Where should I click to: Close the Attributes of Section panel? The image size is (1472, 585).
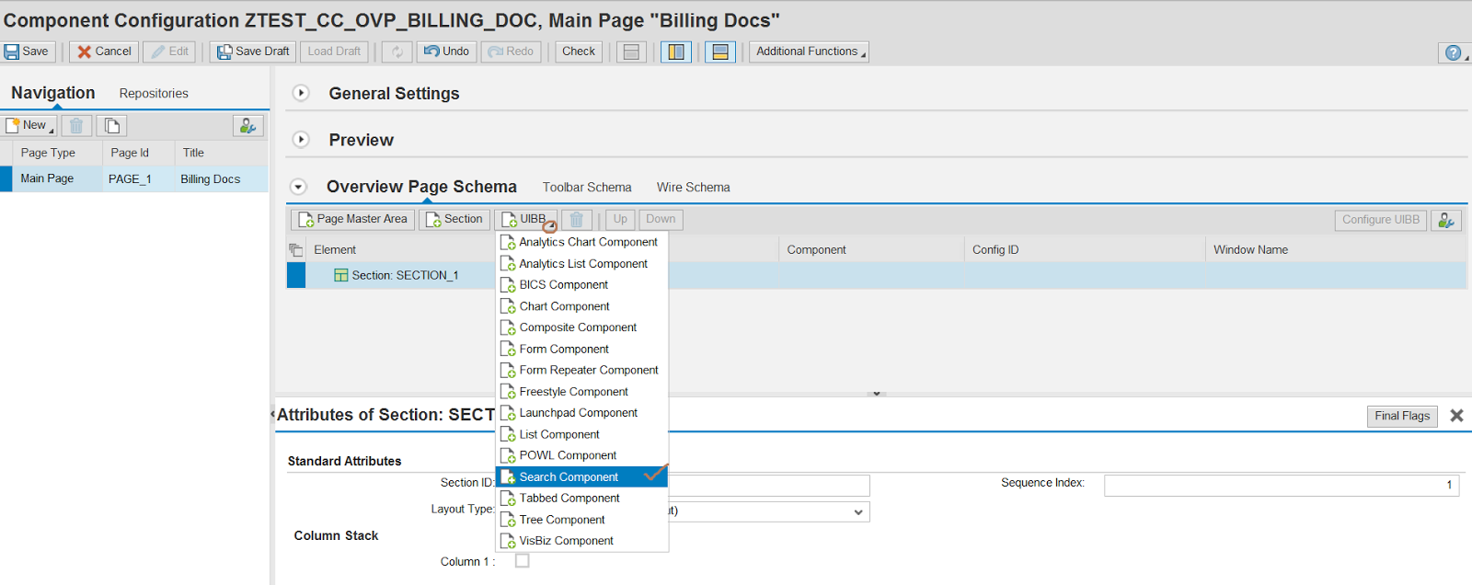(1456, 416)
